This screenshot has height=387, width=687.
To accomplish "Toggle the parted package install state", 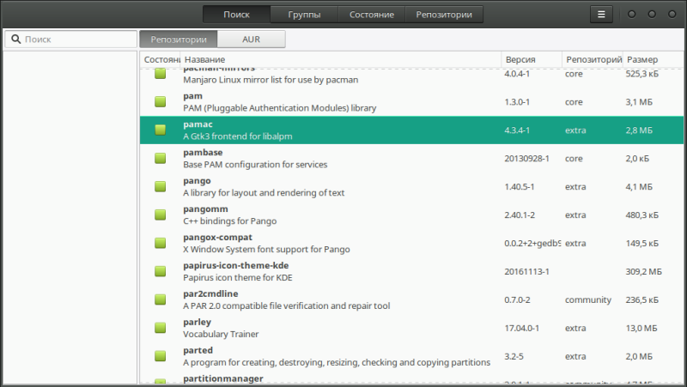I will [x=160, y=356].
